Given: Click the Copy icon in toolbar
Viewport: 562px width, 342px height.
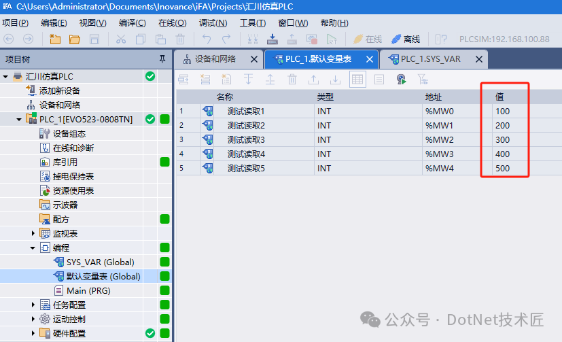Looking at the screenshot, I should coord(141,39).
